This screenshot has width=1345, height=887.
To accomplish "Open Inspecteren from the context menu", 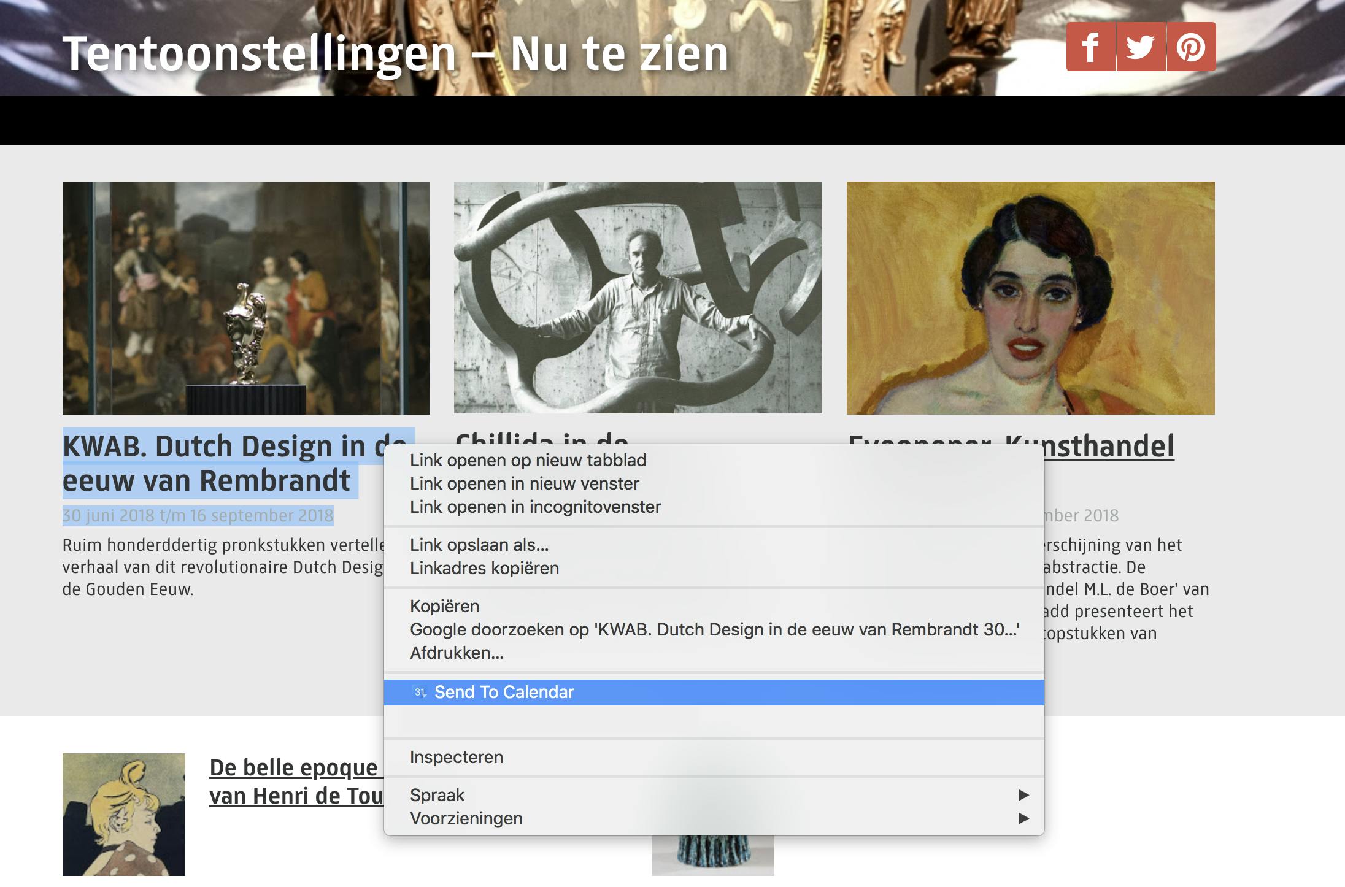I will (x=456, y=758).
